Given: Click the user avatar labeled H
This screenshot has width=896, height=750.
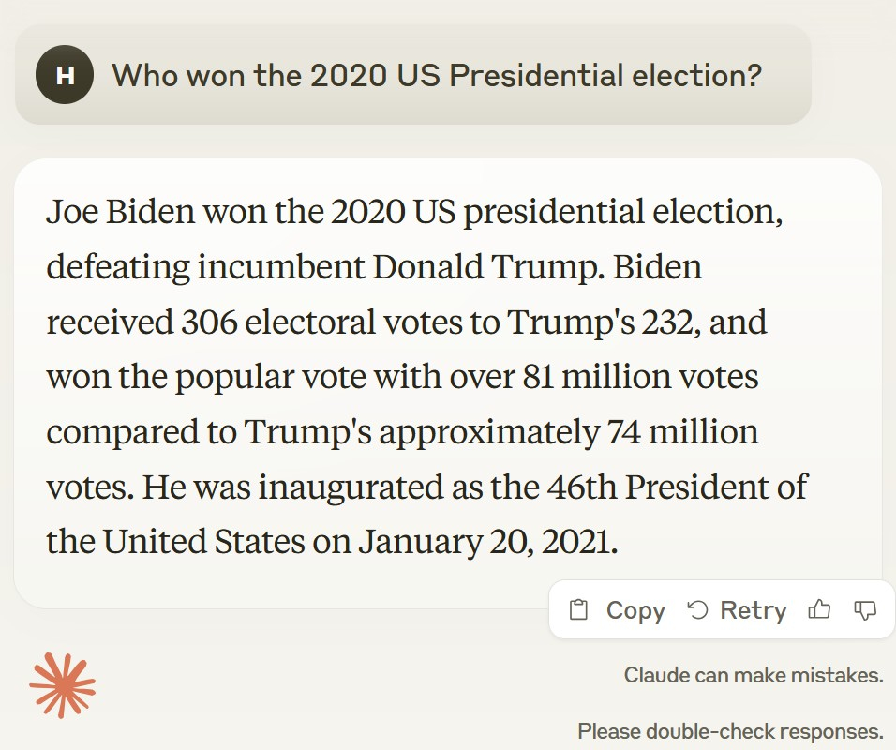Looking at the screenshot, I should tap(65, 75).
